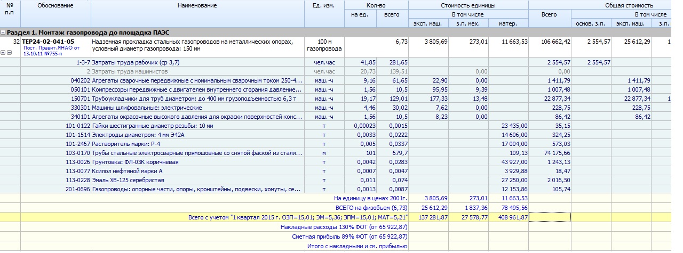Select the highlighted '1 квартал 2015 г.' index row
The image size is (683, 253).
(299, 217)
